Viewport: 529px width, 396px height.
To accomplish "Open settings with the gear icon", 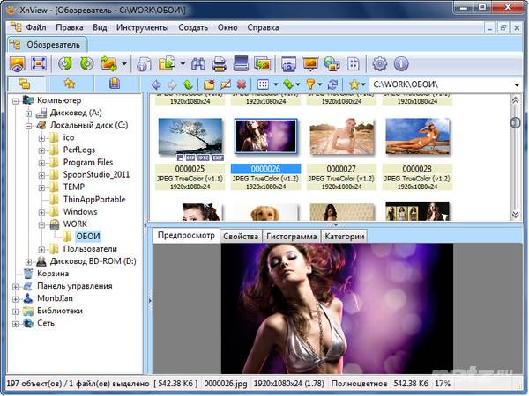I will (x=380, y=63).
